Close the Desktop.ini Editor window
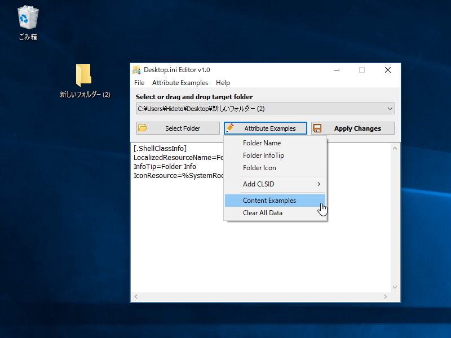 388,70
